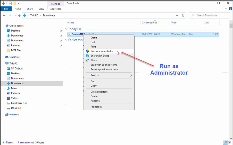Image resolution: width=233 pixels, height=145 pixels.
Task: Open OneDrive from the navigation pane
Action: (x=14, y=57)
